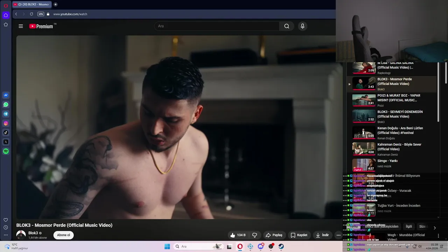Show site security via lock icon
The height and width of the screenshot is (252, 448).
[x=48, y=14]
